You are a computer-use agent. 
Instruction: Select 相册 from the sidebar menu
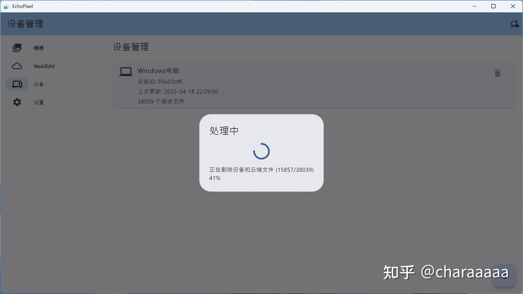(38, 47)
